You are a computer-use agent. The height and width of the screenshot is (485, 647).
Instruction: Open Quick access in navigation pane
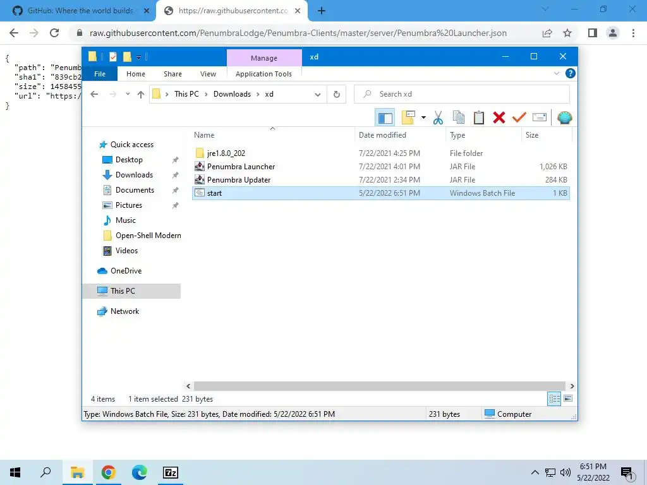[x=126, y=145]
